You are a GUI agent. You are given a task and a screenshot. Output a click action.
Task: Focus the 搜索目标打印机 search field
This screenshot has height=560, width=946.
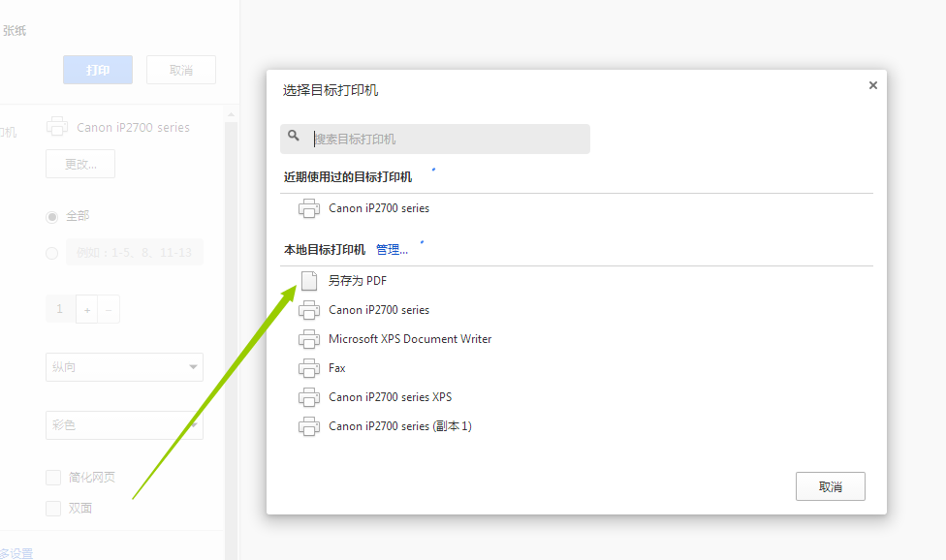435,140
